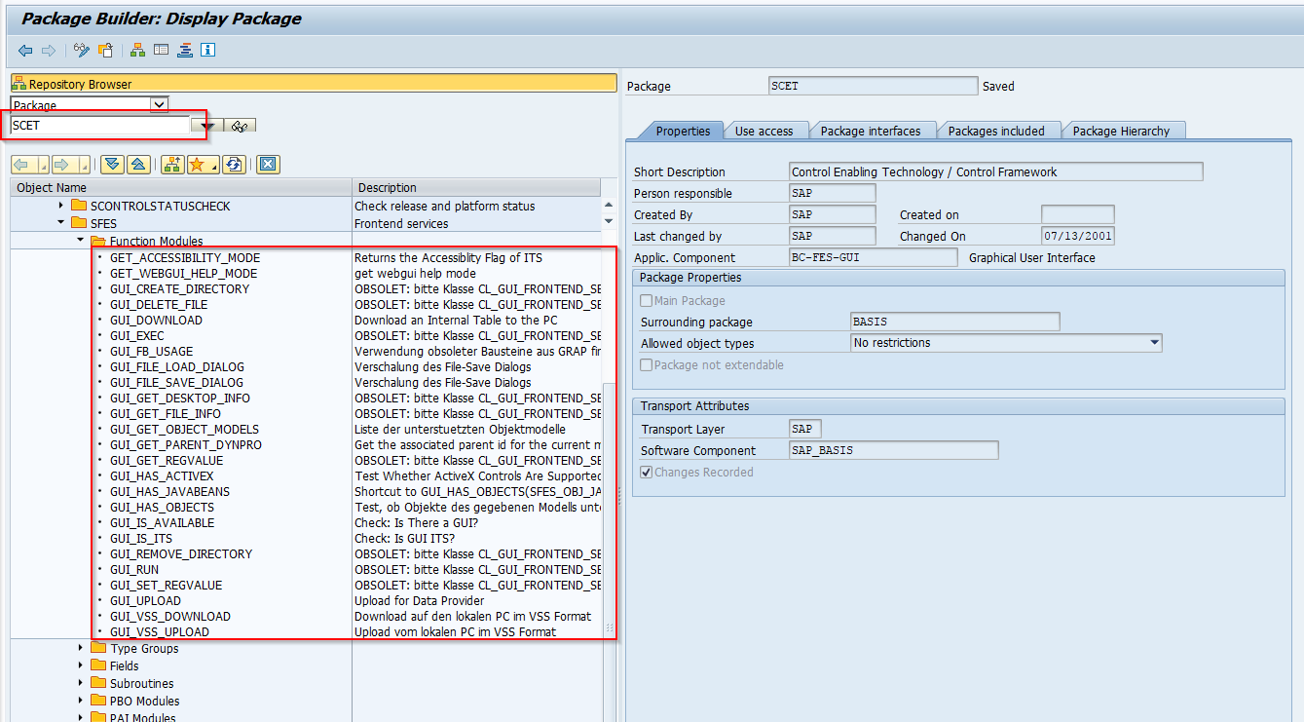The image size is (1304, 722).
Task: Select GUI_FILE_SAVE_DIALOG in the tree
Action: click(x=176, y=382)
